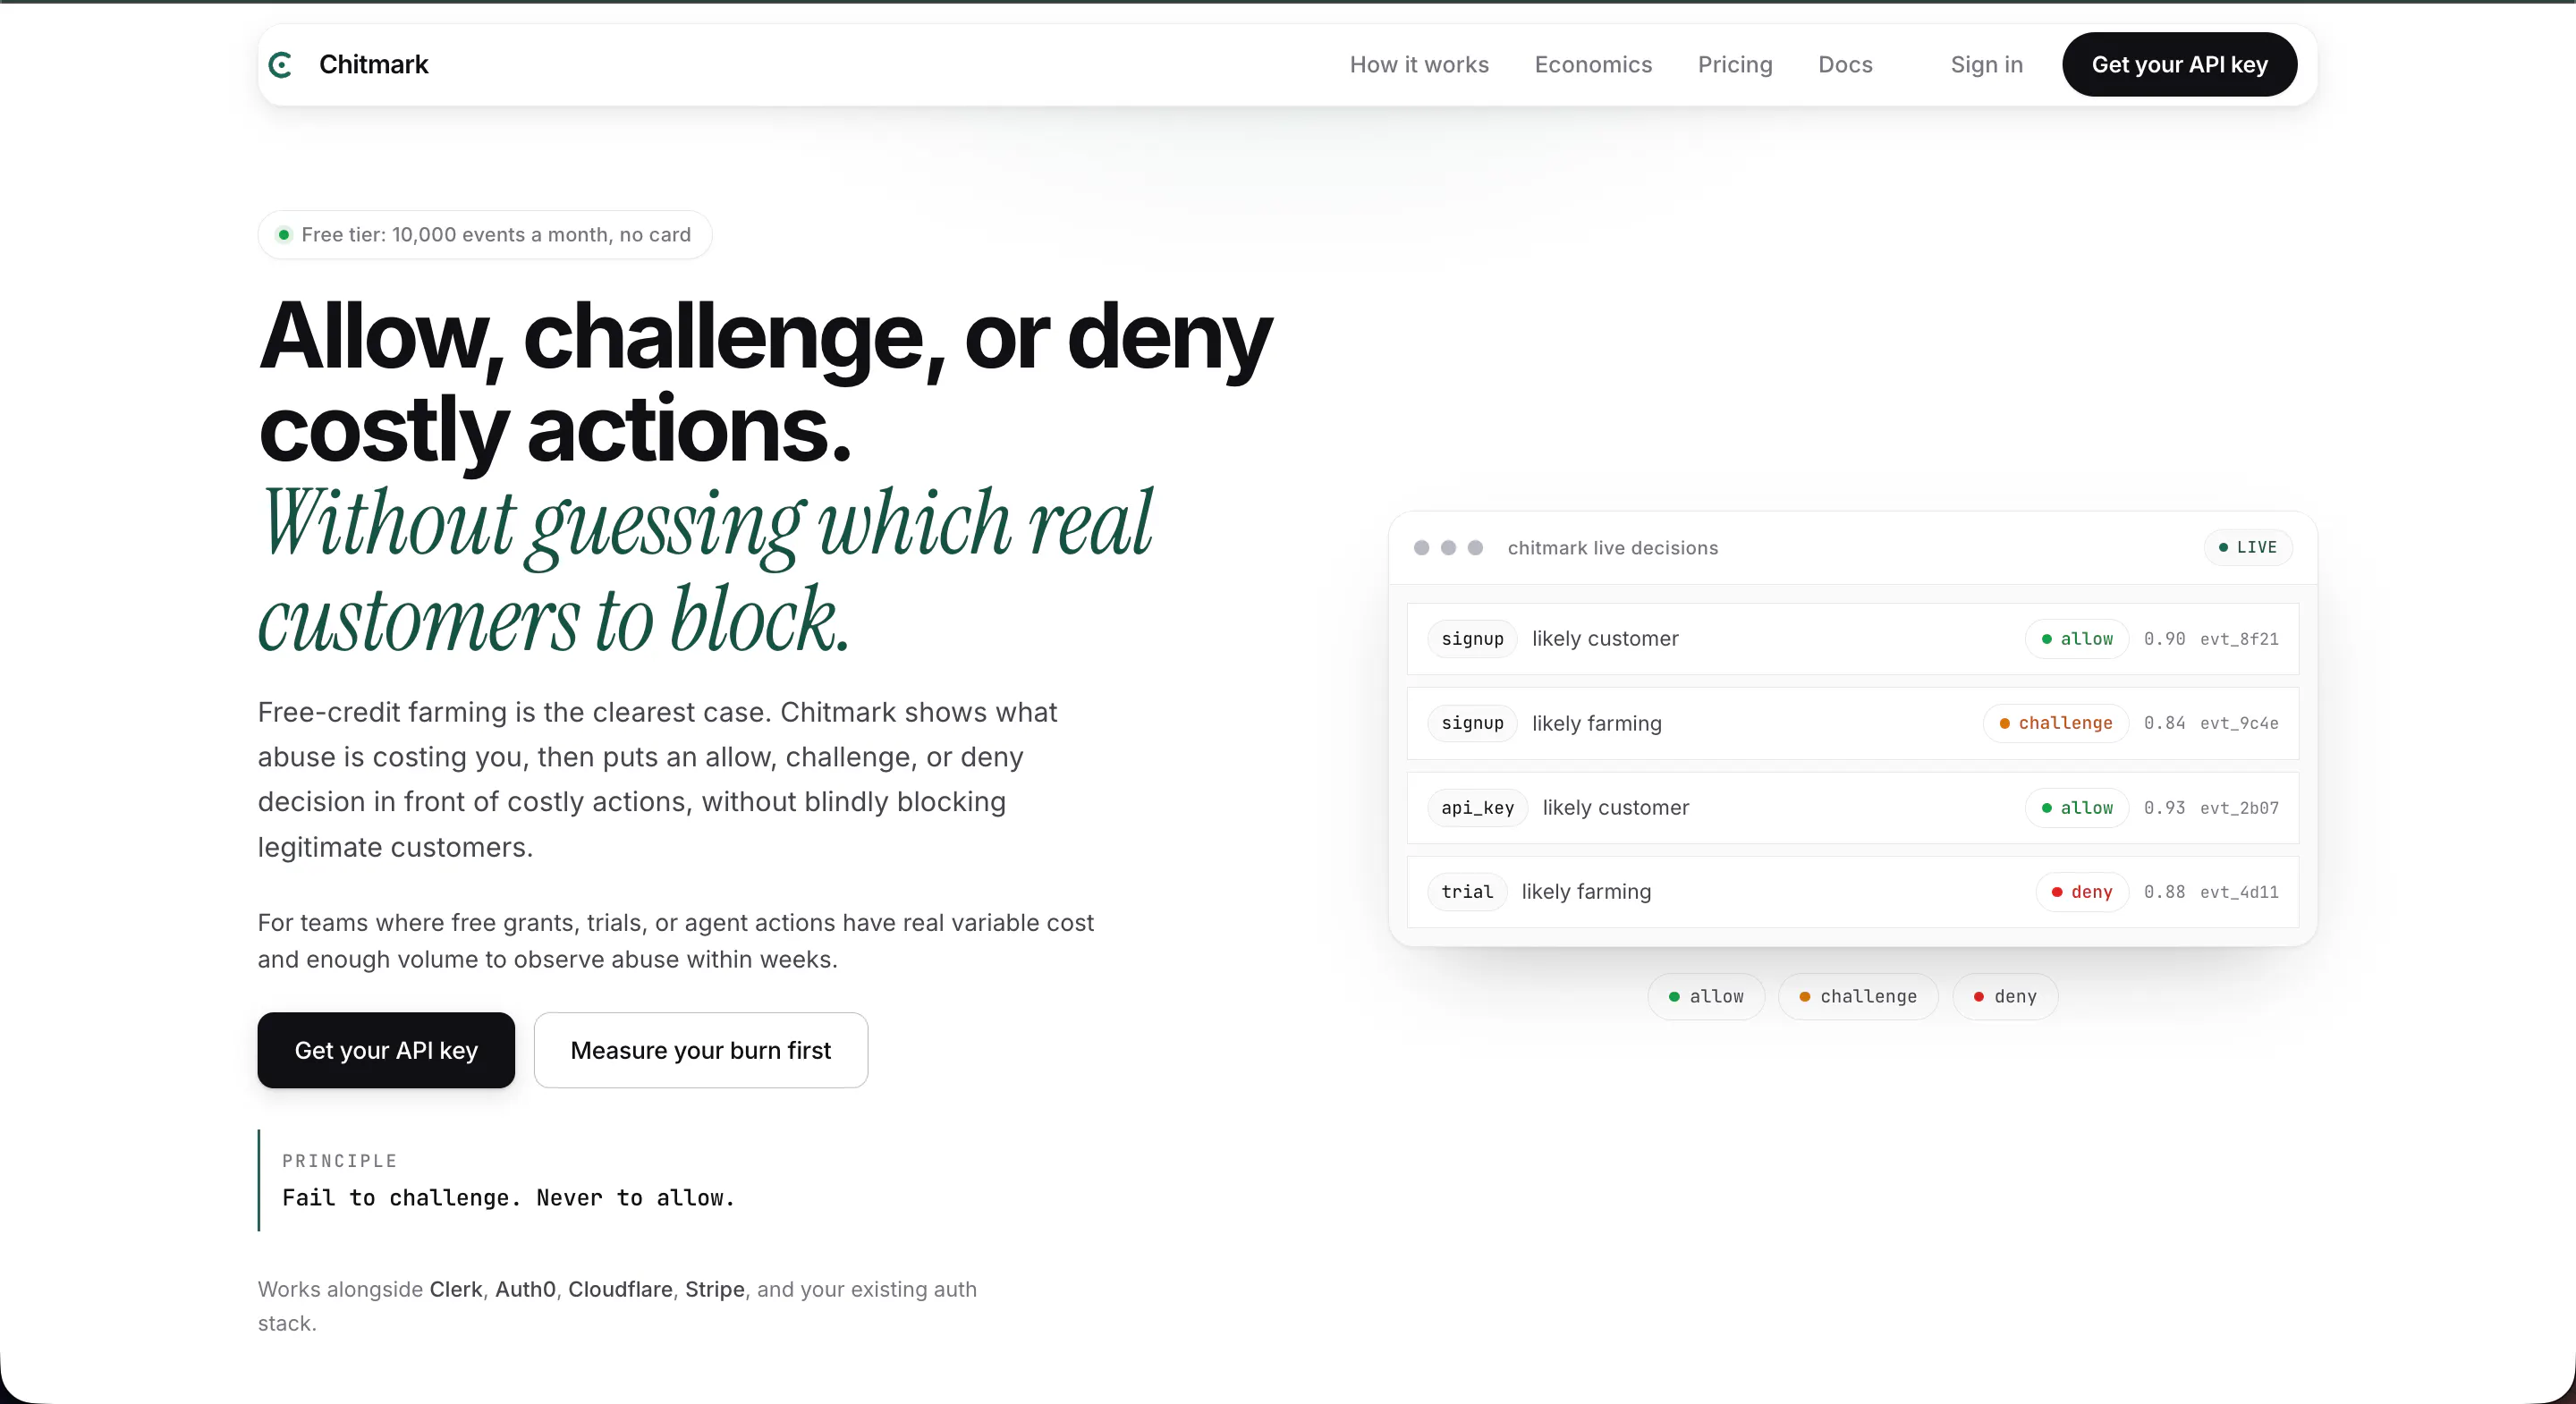Click the Free tier 10,000 events badge

point(485,235)
